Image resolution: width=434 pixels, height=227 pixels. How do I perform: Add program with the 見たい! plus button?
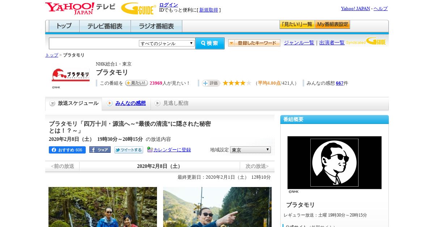click(136, 83)
